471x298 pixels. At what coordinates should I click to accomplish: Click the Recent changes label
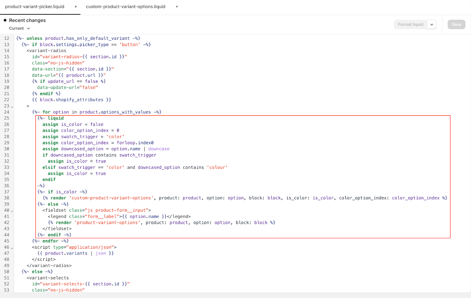coord(27,20)
